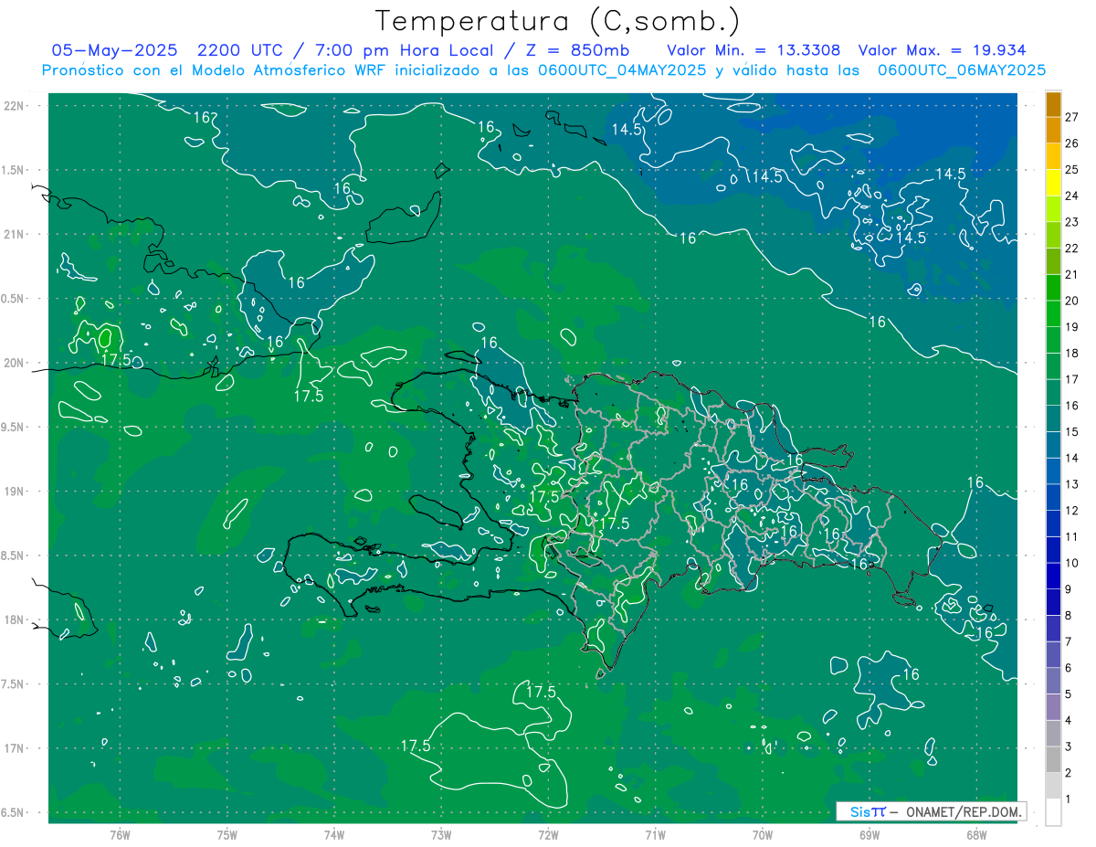Click the 17N latitude axis label

point(15,748)
